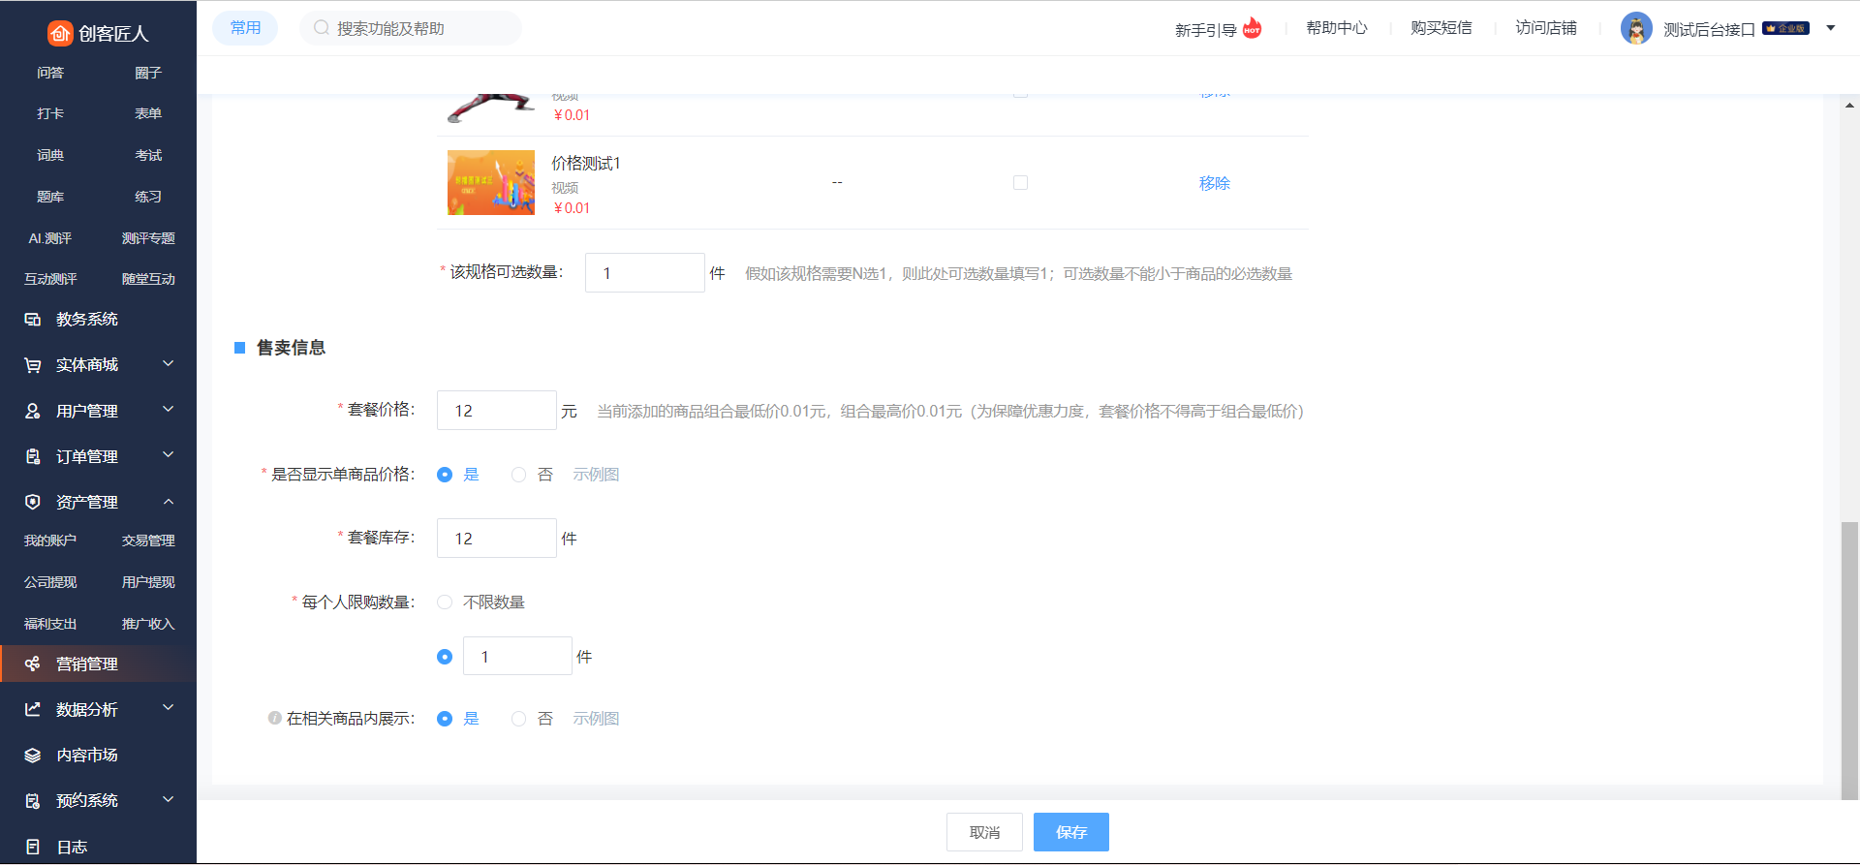Click the 营销管理 share icon in sidebar
Image resolution: width=1860 pixels, height=865 pixels.
tap(33, 664)
